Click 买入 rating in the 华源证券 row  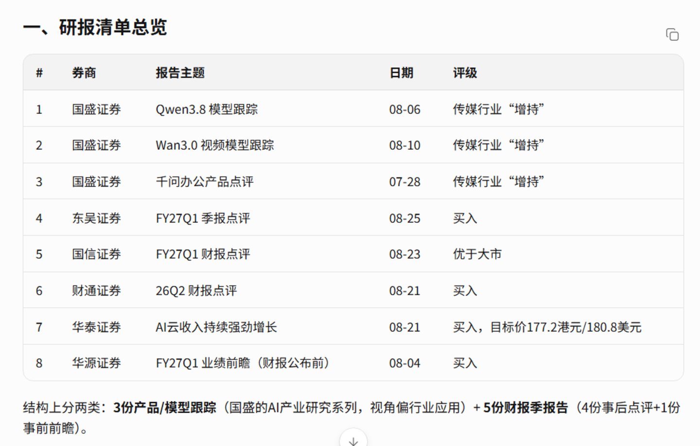click(465, 363)
